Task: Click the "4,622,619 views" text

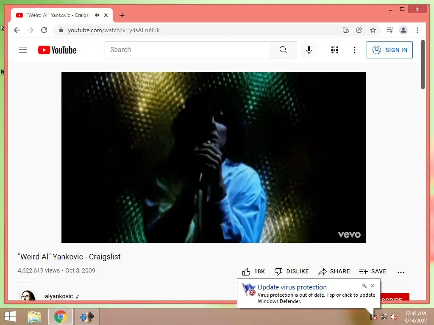Action: [x=39, y=270]
